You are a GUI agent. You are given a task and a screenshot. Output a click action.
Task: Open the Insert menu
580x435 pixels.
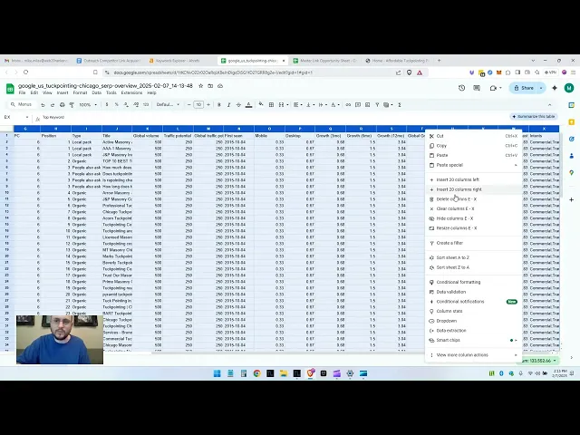[63, 92]
